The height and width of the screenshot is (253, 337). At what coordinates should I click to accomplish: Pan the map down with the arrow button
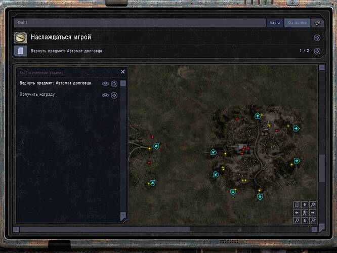tap(305, 221)
